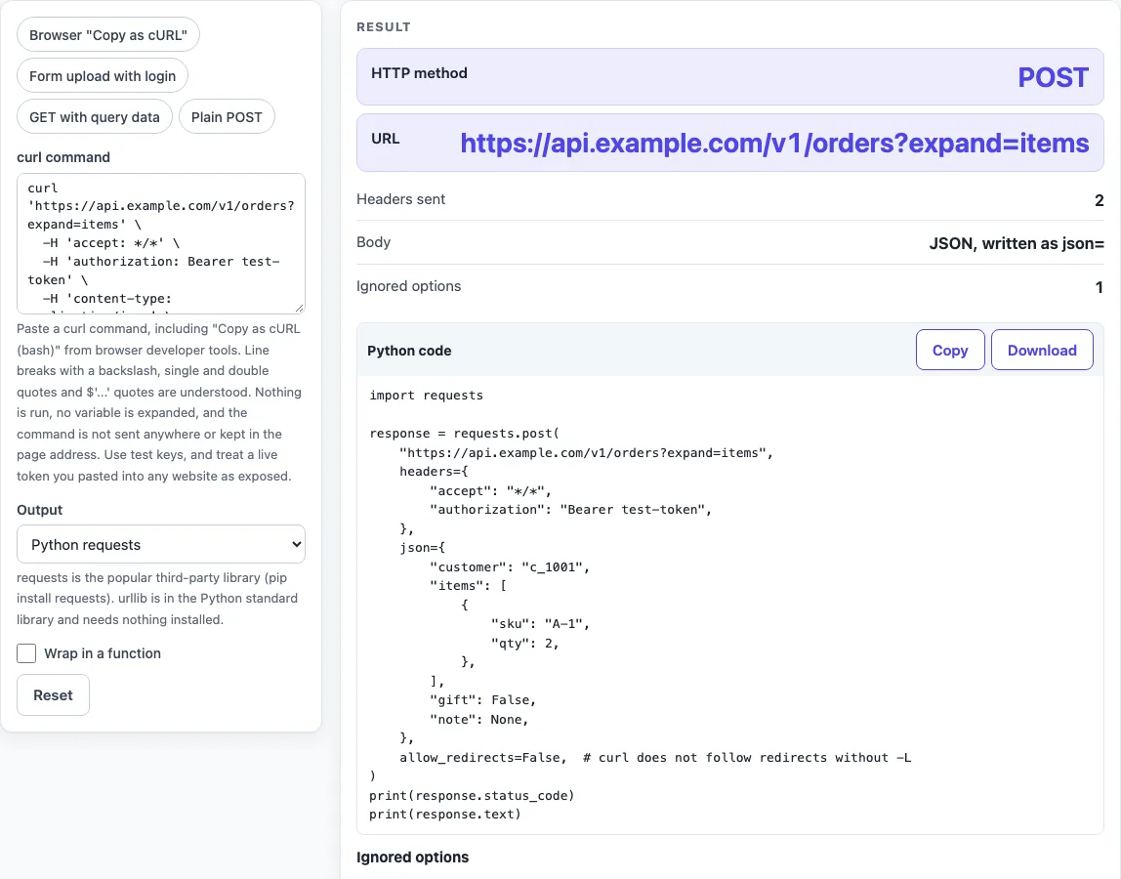
Task: Click the bottom Ignored options heading
Action: point(412,857)
